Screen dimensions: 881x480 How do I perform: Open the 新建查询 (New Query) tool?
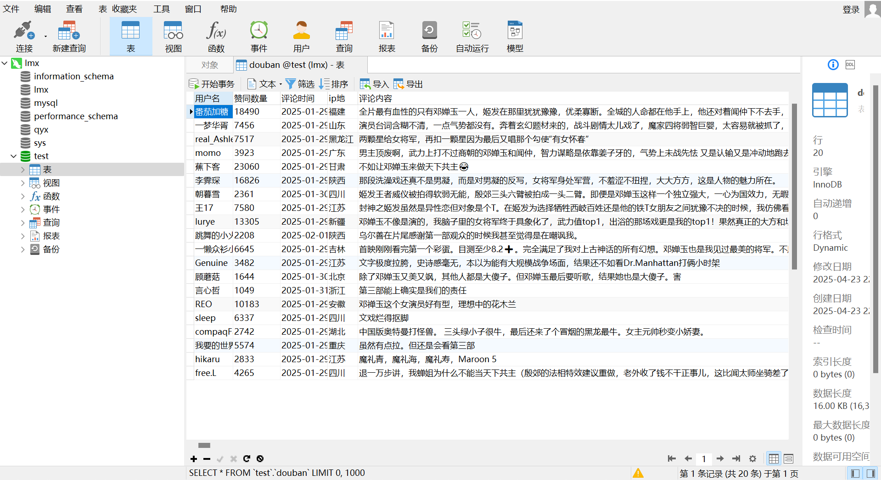[68, 36]
